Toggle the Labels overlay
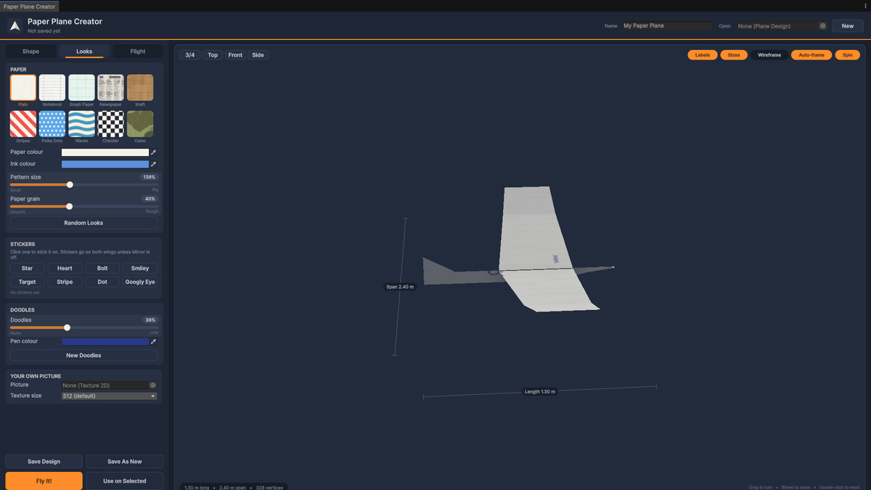This screenshot has height=490, width=871. point(703,55)
